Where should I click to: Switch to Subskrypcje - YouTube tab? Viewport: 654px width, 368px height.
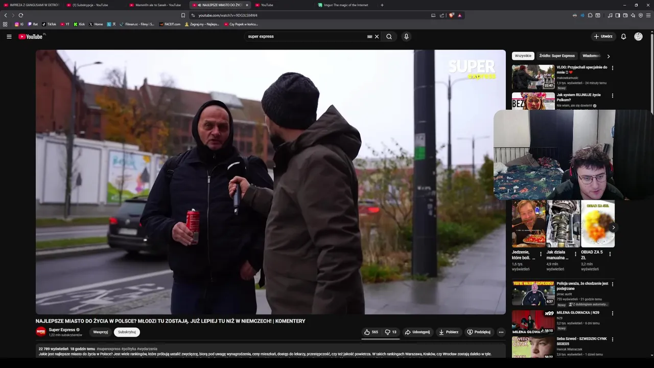[x=94, y=5]
